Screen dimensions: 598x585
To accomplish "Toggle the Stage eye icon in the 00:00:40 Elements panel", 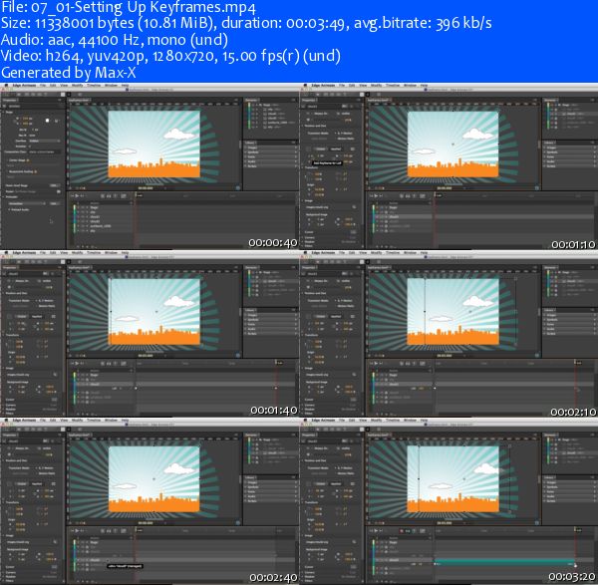I will click(252, 105).
